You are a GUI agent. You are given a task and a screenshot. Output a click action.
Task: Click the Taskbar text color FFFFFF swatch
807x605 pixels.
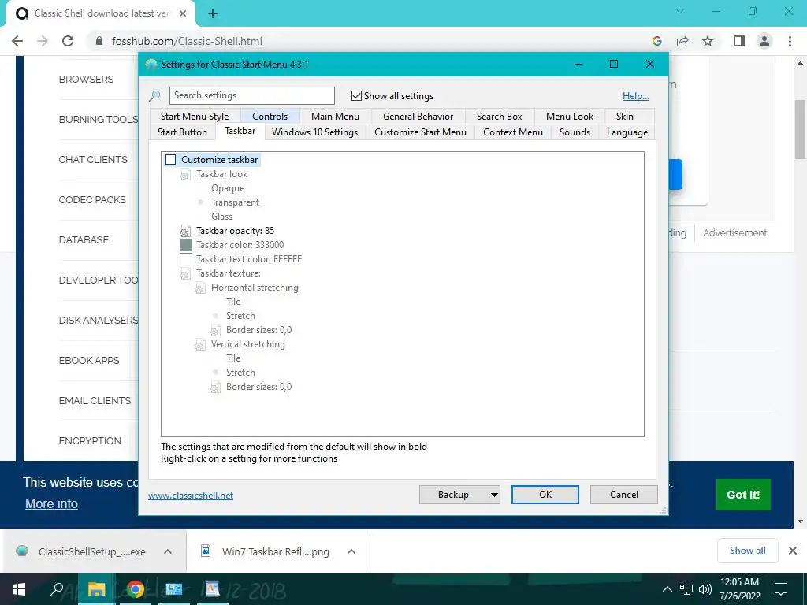click(x=186, y=259)
